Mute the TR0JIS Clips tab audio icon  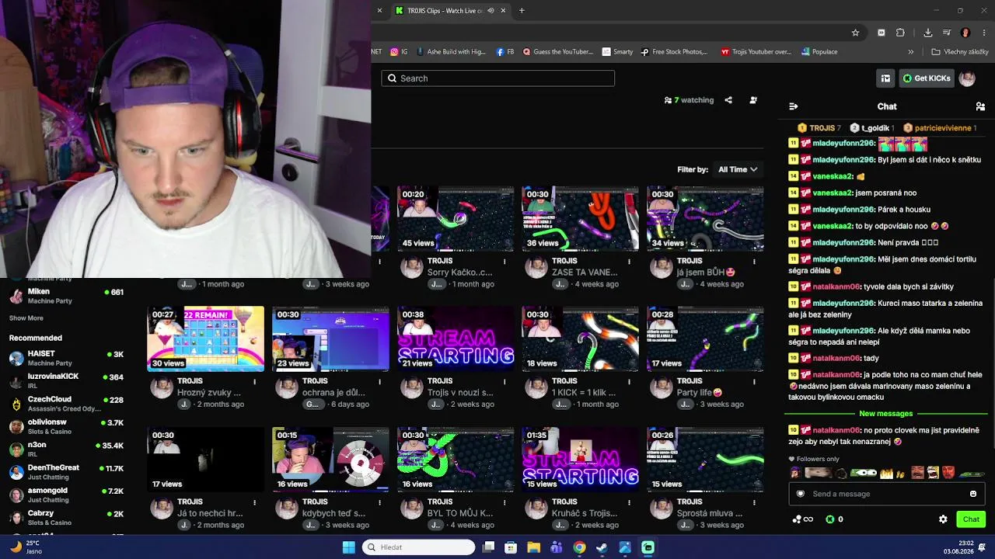(491, 11)
